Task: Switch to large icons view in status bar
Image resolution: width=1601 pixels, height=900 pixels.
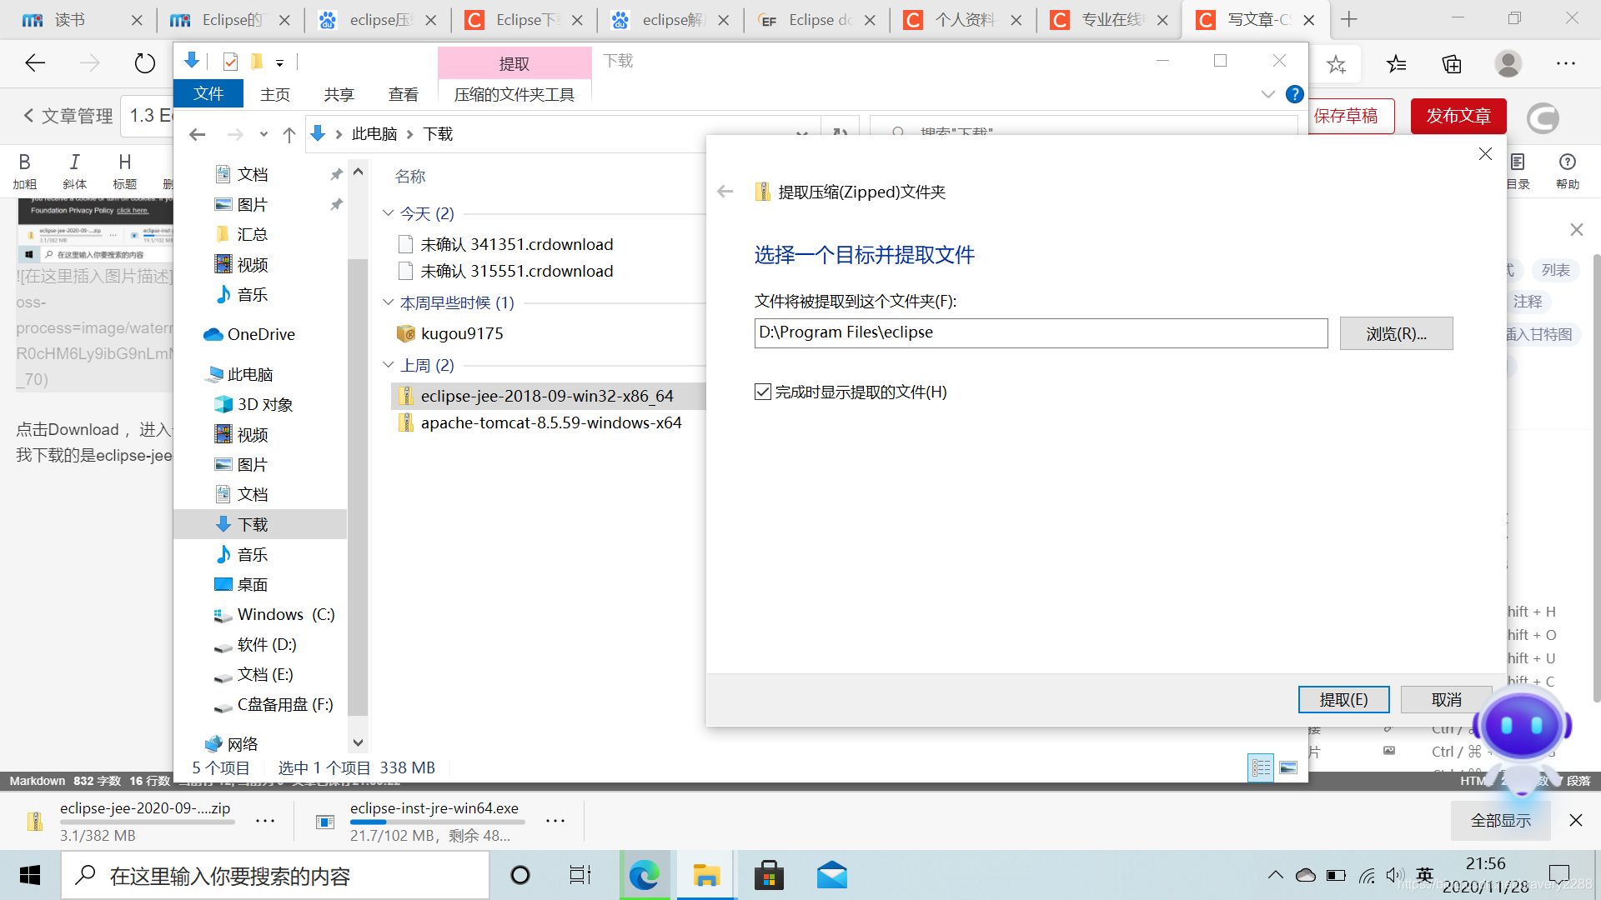Action: (1288, 767)
